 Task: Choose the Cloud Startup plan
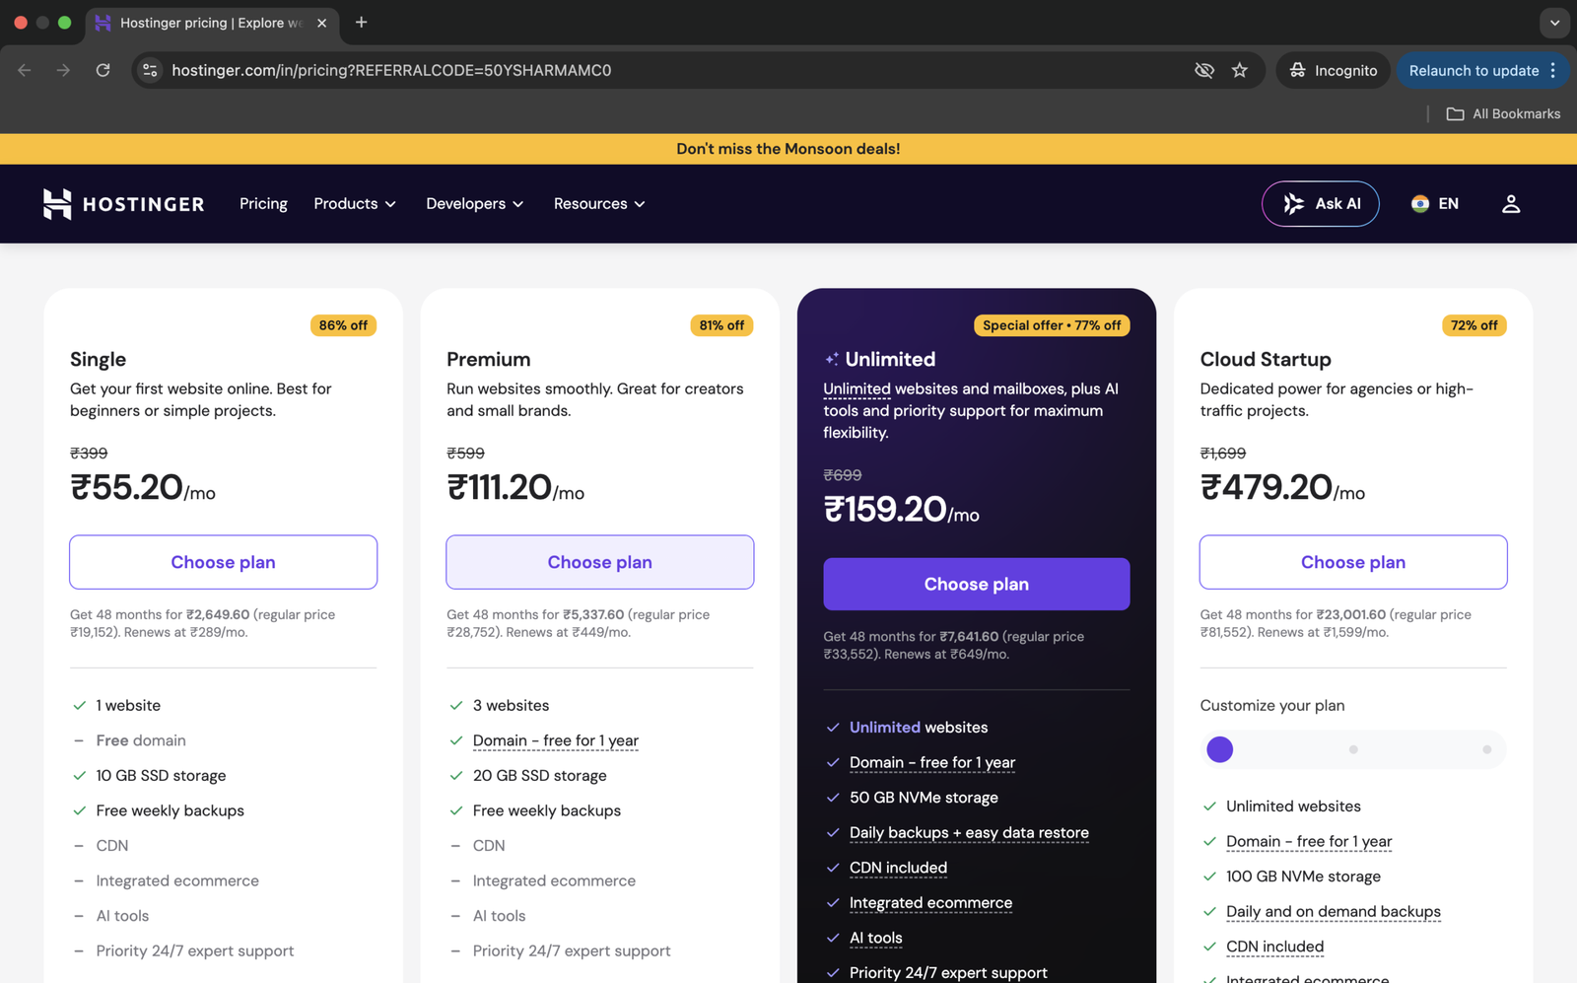tap(1353, 562)
